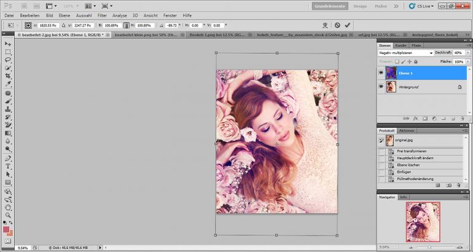Screen dimensions: 473x252
Task: Swap foreground and background colors
Action: 10,222
